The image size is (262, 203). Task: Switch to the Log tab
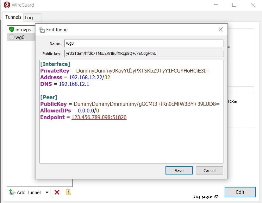pyautogui.click(x=32, y=17)
